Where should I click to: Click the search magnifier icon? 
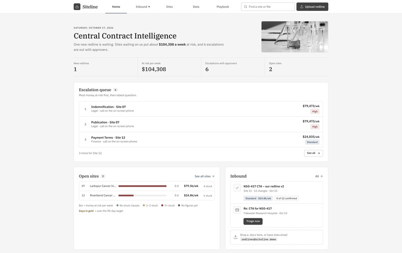245,6
